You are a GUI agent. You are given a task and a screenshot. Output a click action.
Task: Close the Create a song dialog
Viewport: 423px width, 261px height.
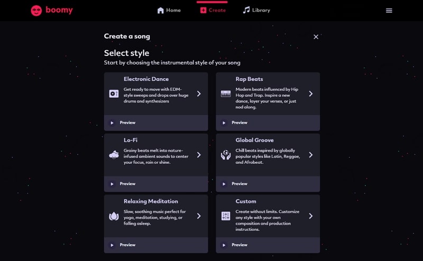tap(316, 37)
